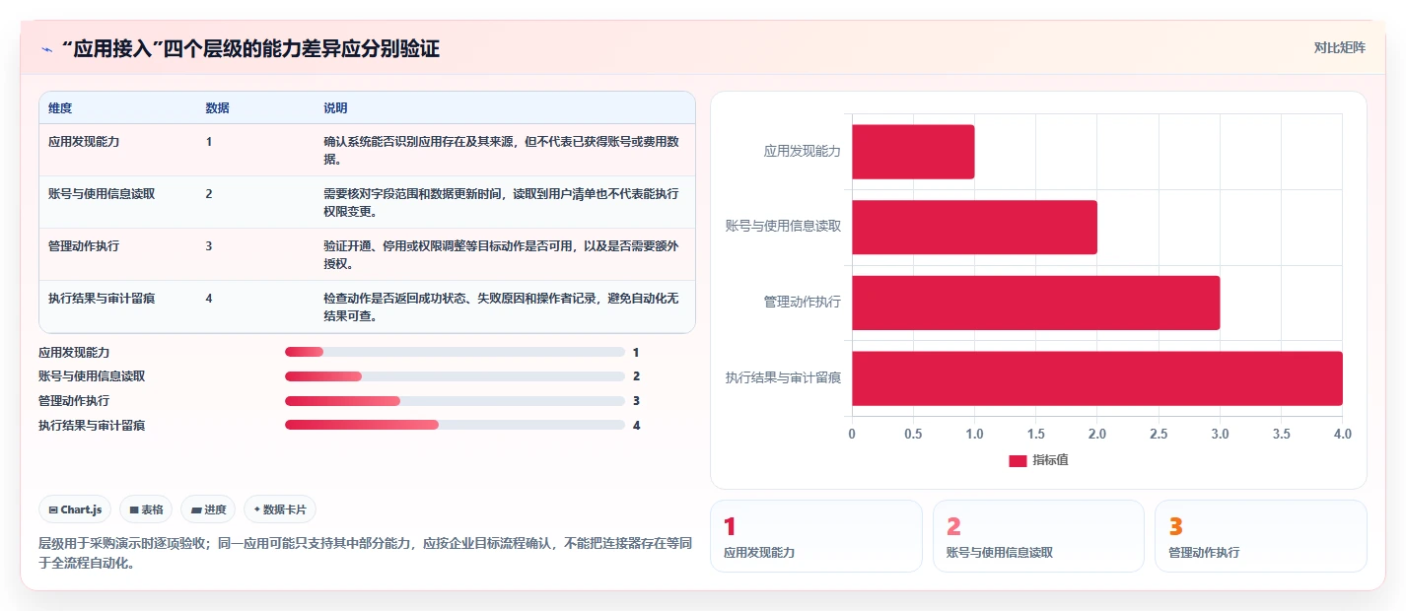
Task: Open the data card numbered 2
Action: [1038, 536]
